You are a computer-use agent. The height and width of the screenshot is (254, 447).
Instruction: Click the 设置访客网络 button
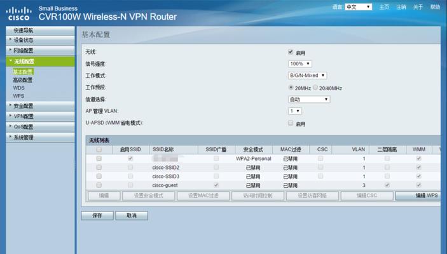pos(312,196)
